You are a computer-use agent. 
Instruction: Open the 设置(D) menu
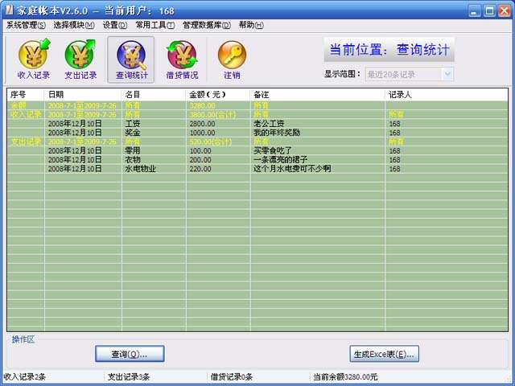(x=114, y=25)
